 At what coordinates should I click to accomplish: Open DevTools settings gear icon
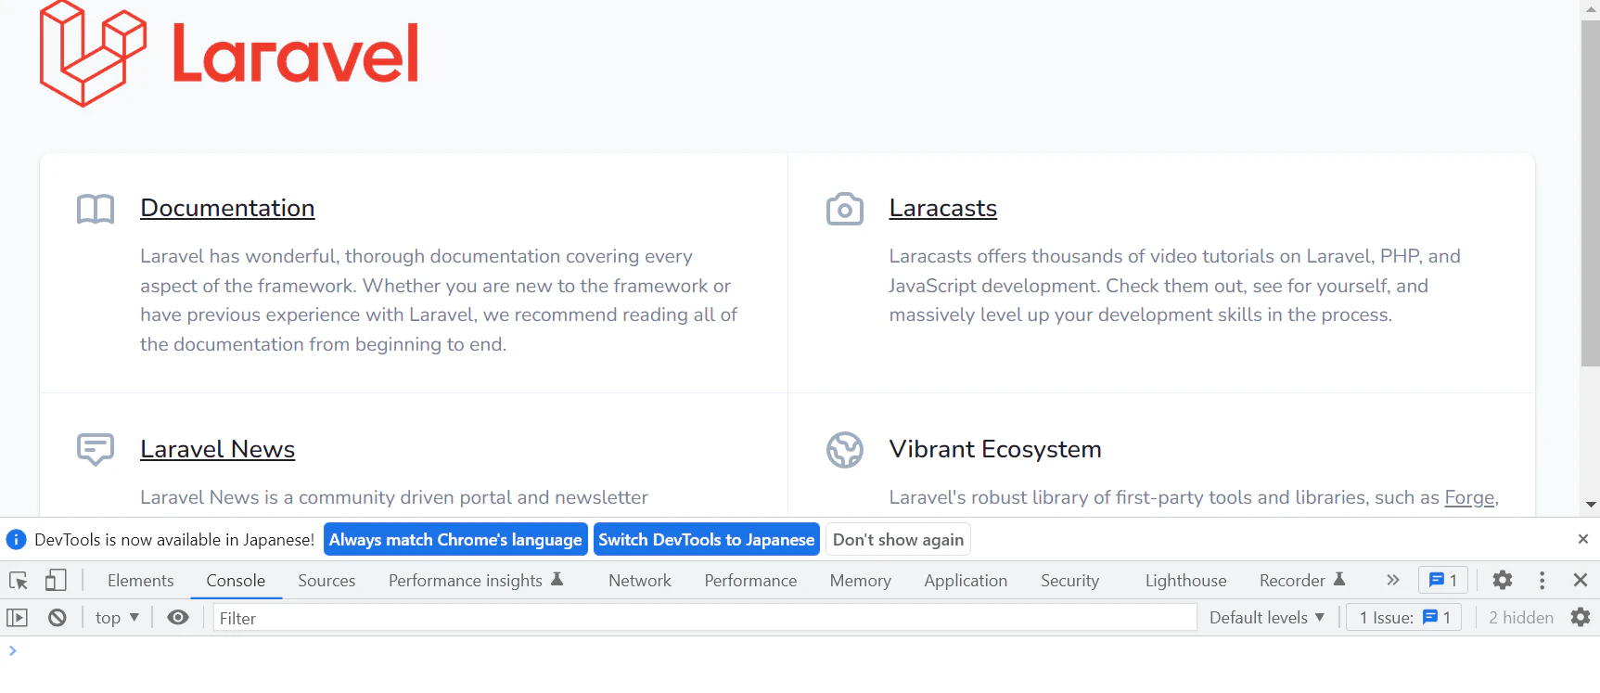tap(1503, 581)
